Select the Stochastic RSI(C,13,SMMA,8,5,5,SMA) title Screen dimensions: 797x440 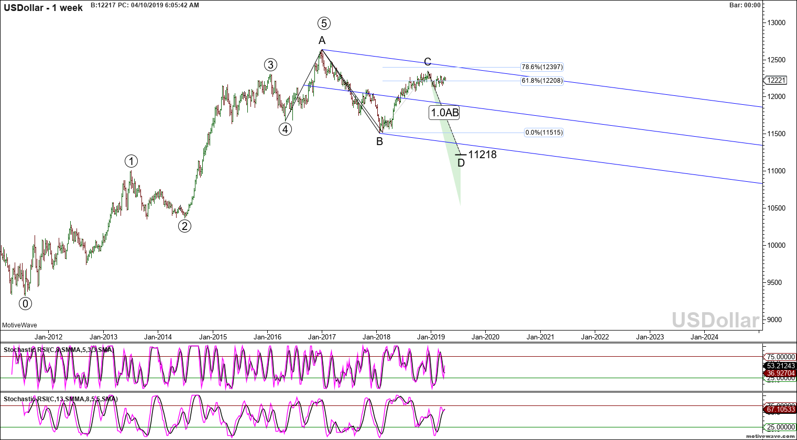click(x=60, y=399)
